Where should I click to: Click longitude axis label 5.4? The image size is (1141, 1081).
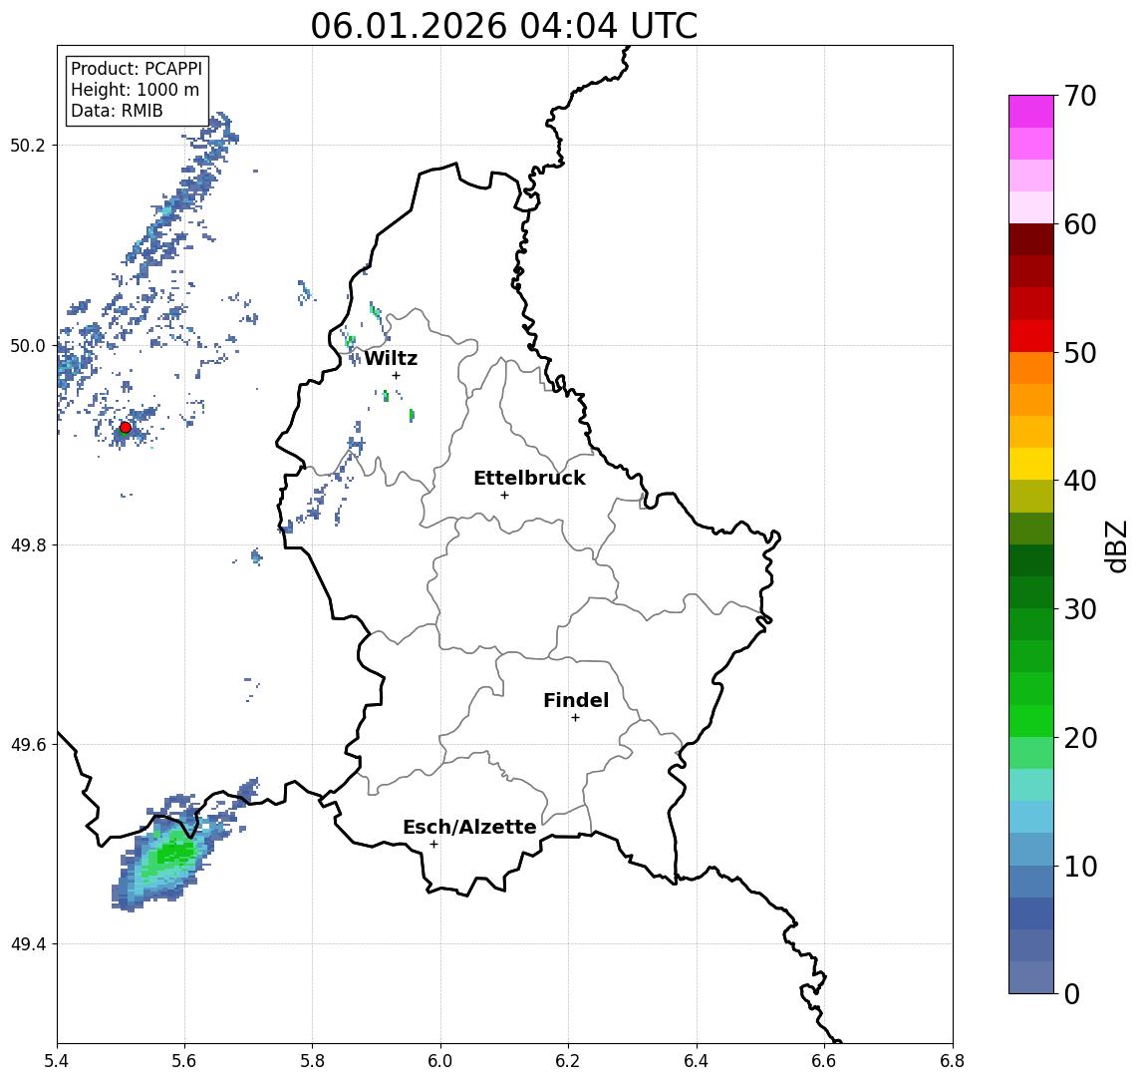point(57,1061)
